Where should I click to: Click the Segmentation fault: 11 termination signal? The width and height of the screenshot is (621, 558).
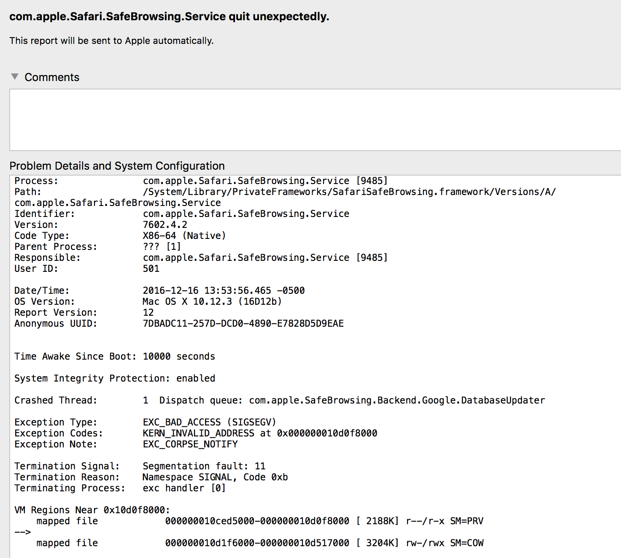pos(204,466)
